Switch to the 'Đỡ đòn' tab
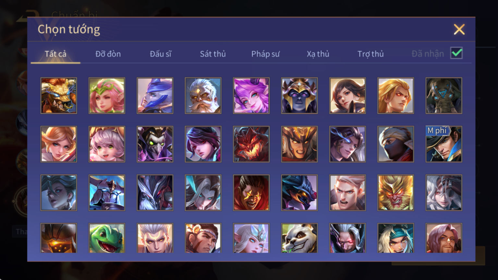 [108, 54]
